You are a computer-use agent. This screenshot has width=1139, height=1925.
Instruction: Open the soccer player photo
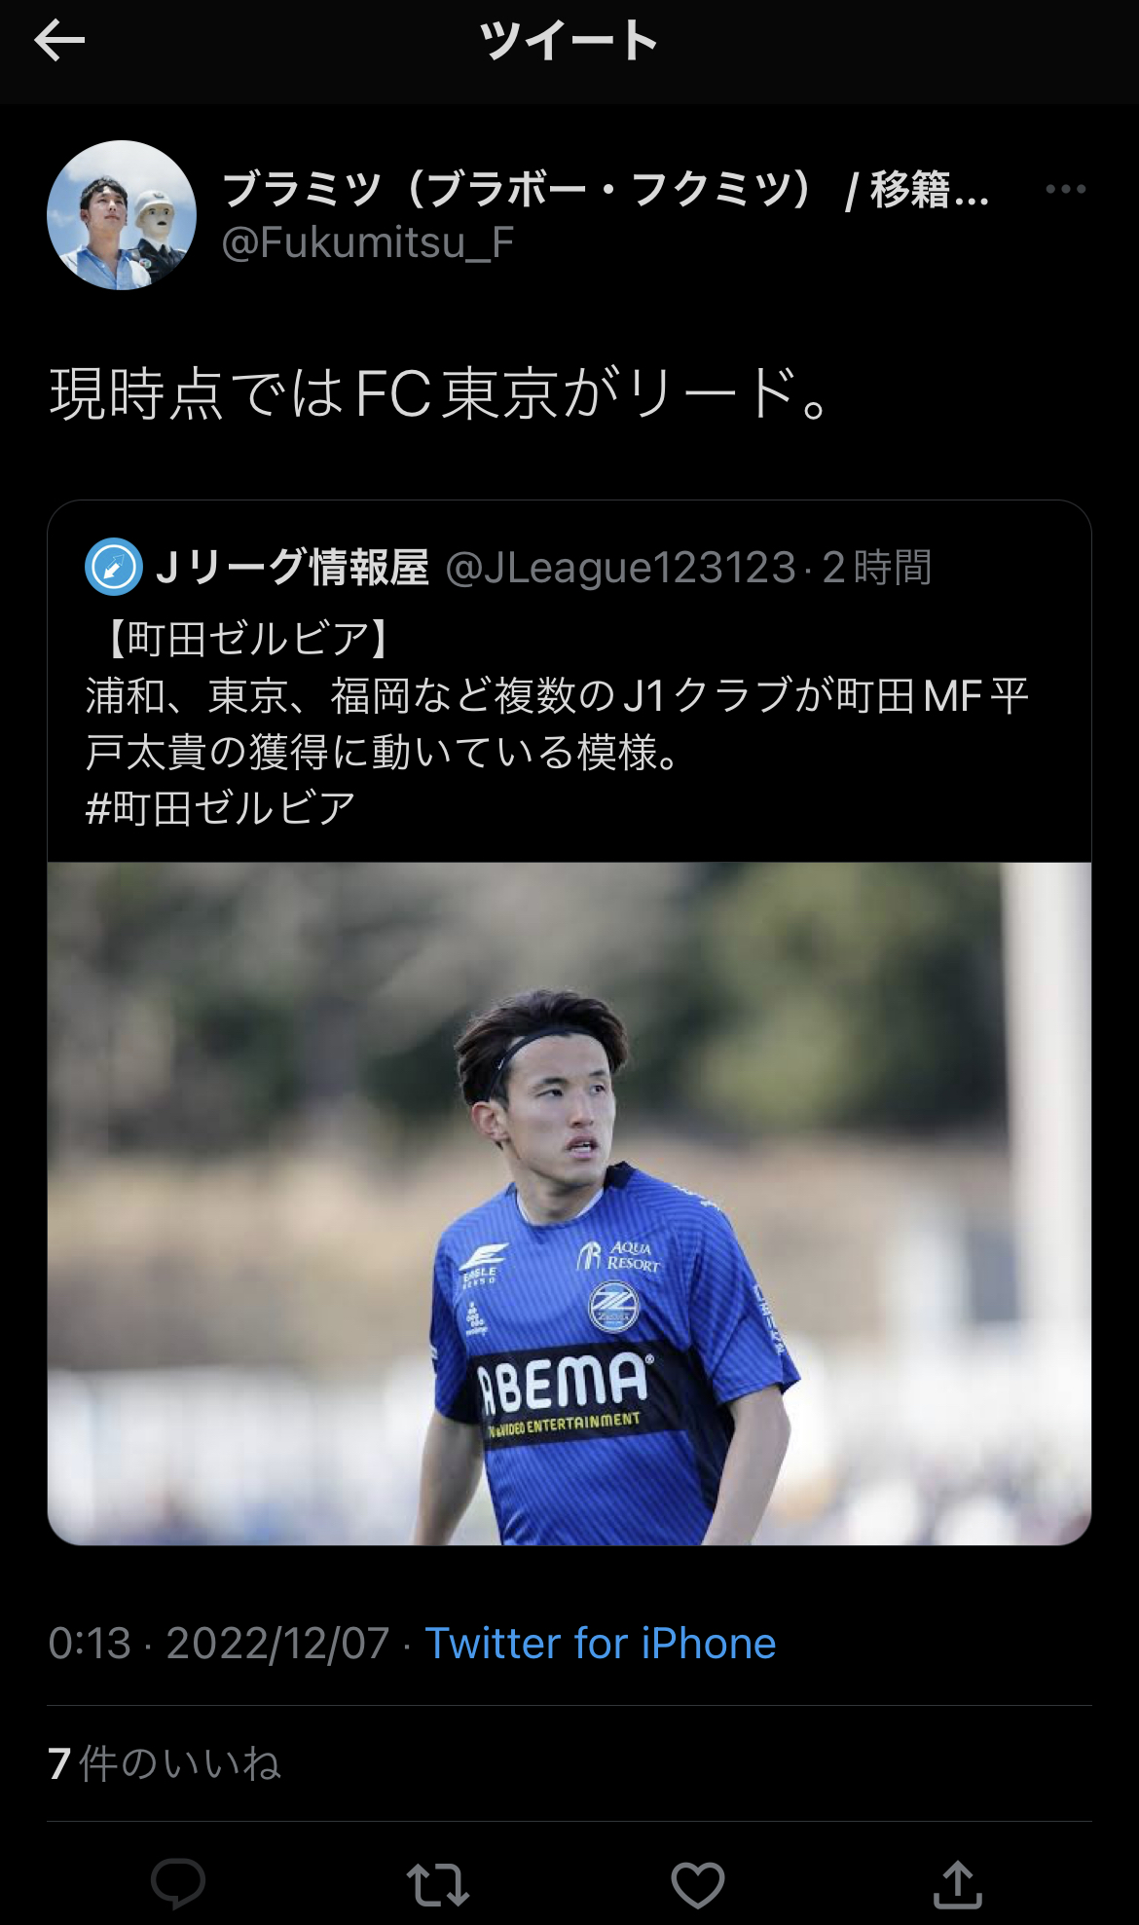coord(569,1203)
